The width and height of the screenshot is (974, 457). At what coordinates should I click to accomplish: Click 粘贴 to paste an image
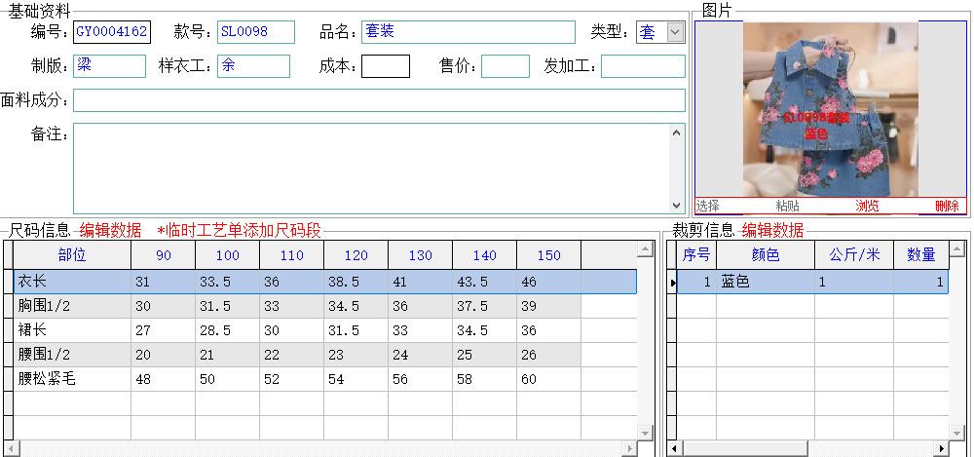787,206
